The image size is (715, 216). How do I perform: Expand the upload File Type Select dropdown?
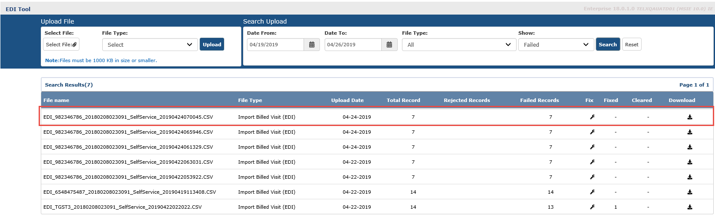click(x=150, y=45)
